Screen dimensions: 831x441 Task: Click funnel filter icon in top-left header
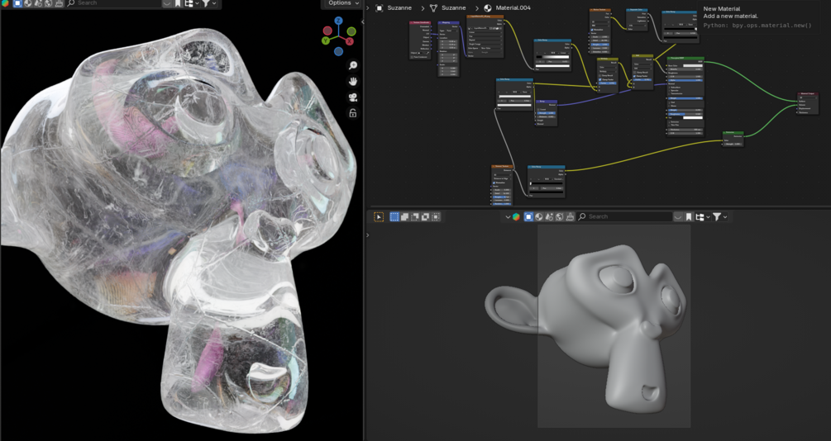[206, 3]
